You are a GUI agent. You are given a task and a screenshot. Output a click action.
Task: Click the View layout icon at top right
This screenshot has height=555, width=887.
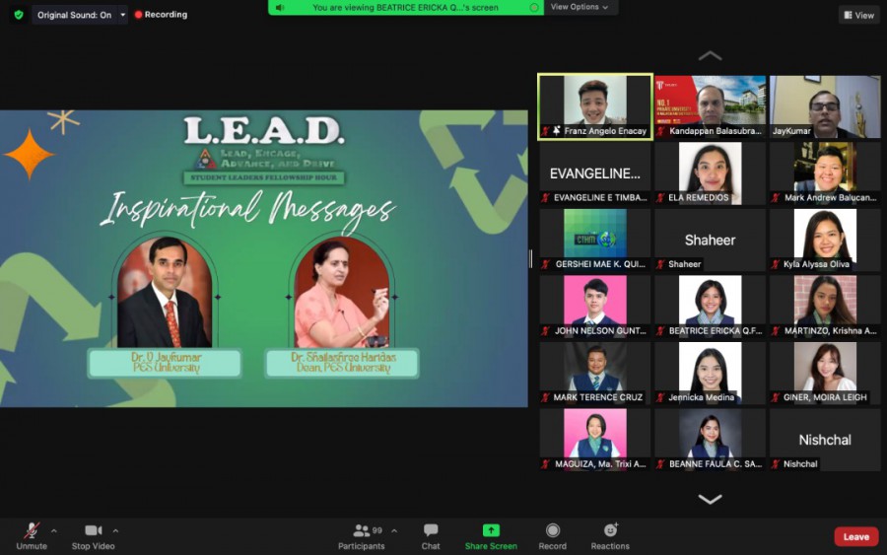pos(858,15)
